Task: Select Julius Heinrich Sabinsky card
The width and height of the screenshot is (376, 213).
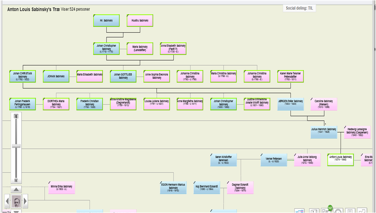Action: [324, 132]
